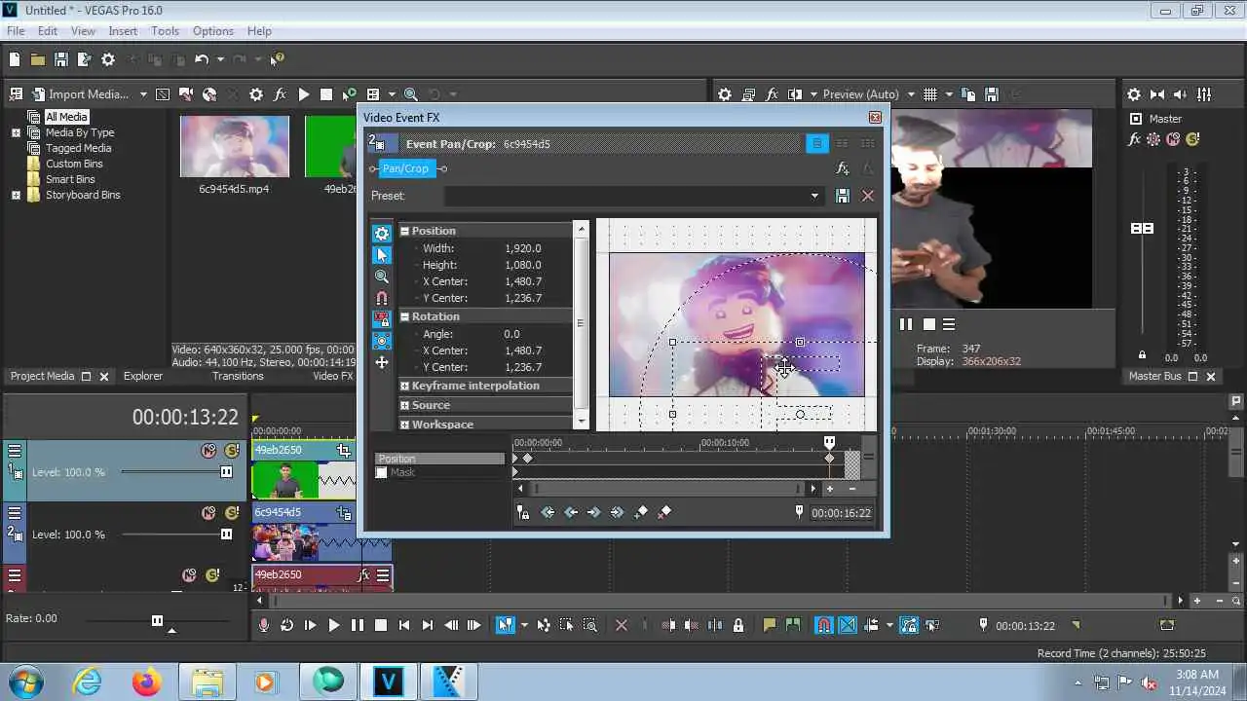1247x701 pixels.
Task: Adjust the playback Rate slider
Action: 157,620
